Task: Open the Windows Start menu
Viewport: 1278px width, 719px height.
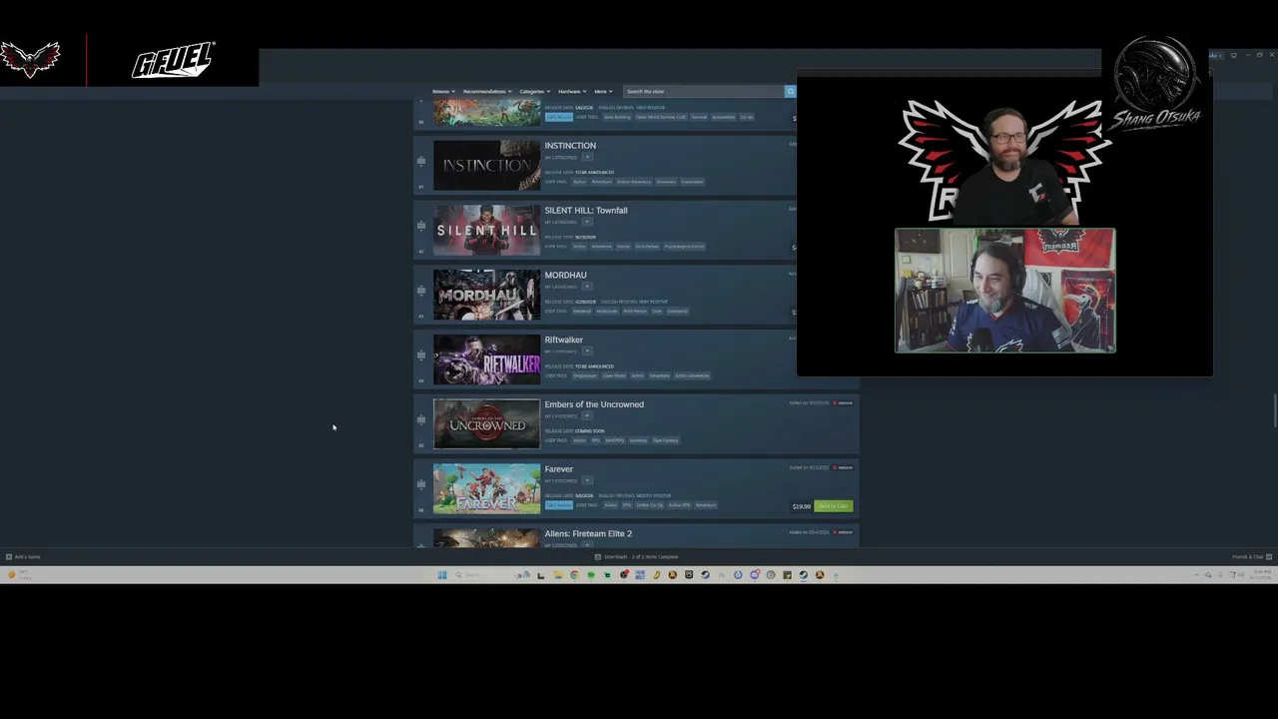Action: (x=441, y=575)
